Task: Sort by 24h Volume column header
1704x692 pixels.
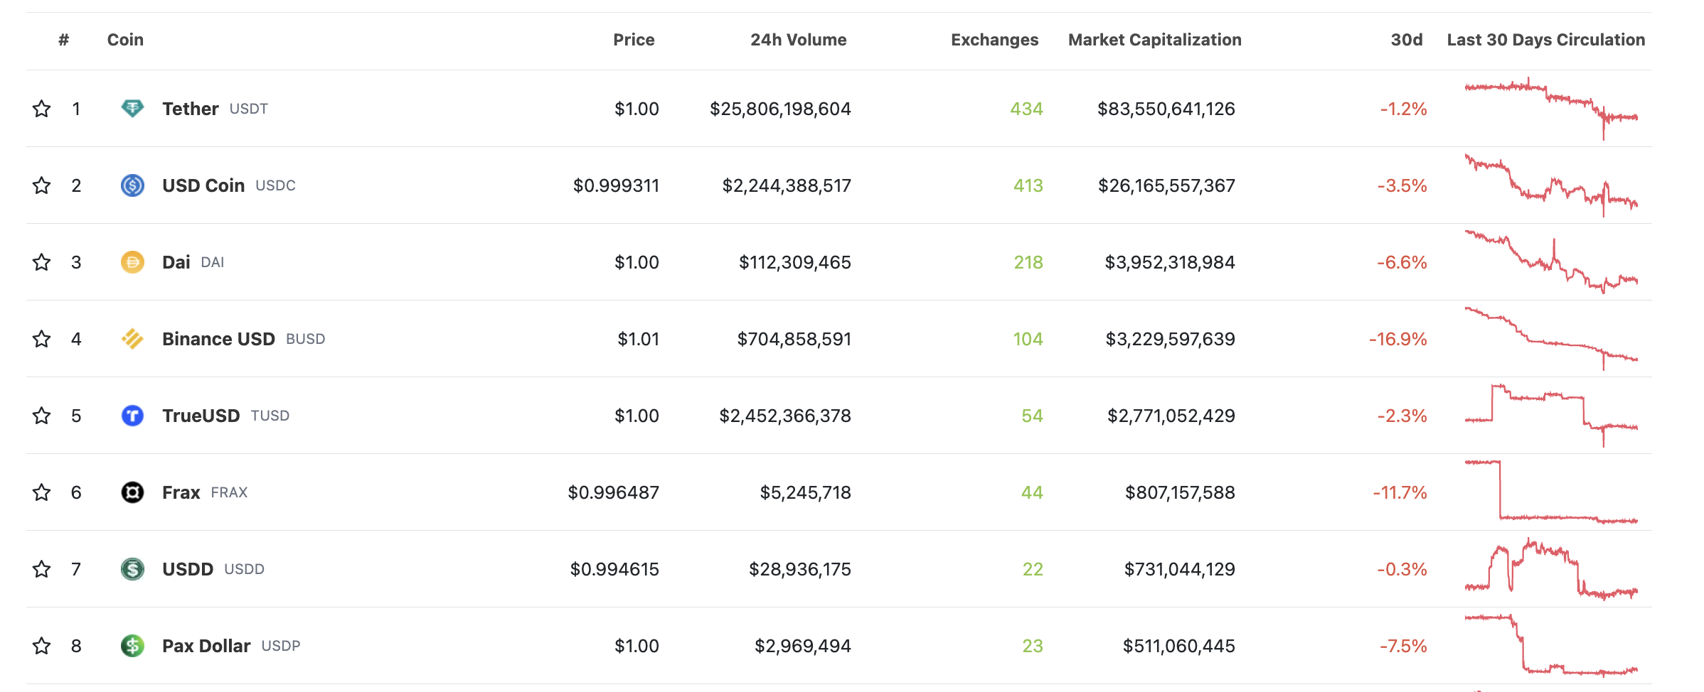Action: click(798, 40)
